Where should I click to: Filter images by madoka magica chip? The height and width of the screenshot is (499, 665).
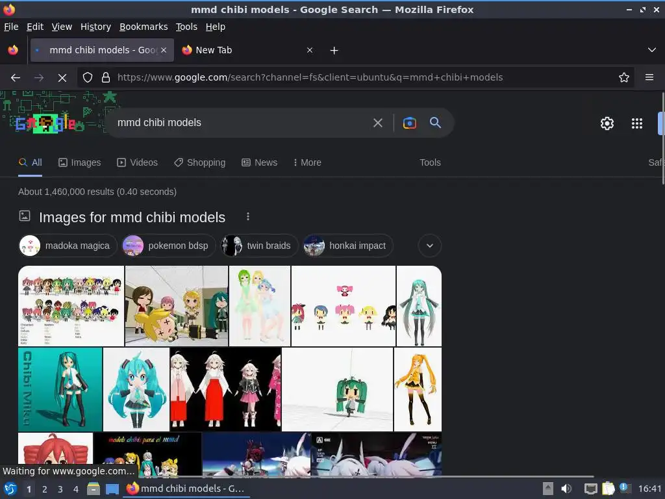click(x=68, y=246)
